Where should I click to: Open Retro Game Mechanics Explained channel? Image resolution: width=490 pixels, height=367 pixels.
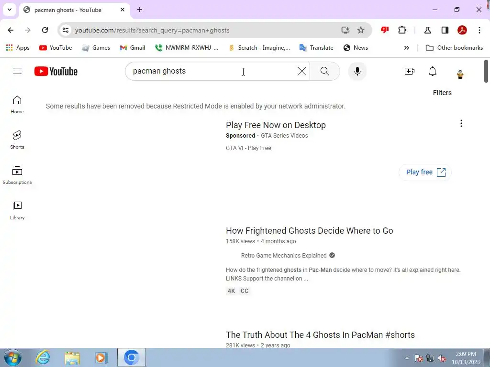[x=284, y=256]
